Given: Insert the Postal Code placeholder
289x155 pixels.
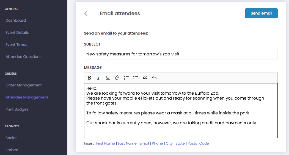Looking at the screenshot, I should [198, 143].
